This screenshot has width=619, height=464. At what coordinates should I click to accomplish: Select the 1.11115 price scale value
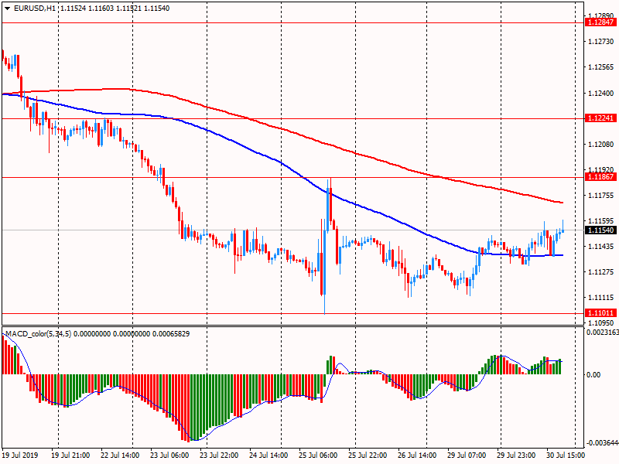[601, 298]
